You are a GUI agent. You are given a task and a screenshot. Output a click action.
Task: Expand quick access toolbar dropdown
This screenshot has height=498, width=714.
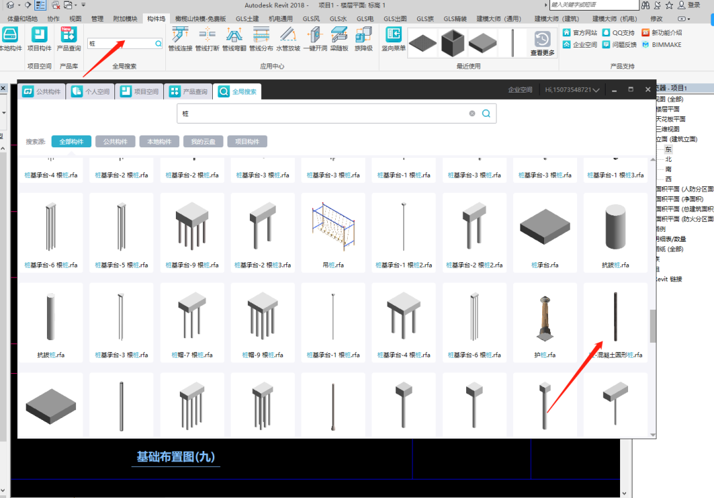pyautogui.click(x=83, y=5)
